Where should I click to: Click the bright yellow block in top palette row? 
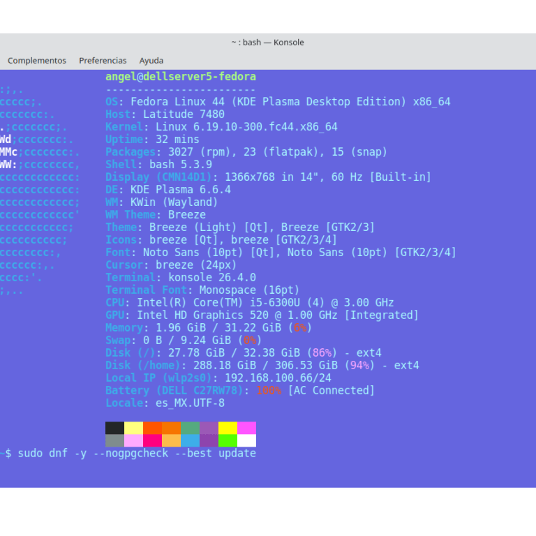tap(228, 428)
